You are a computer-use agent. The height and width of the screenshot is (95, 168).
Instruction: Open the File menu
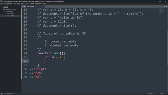tap(2, 4)
